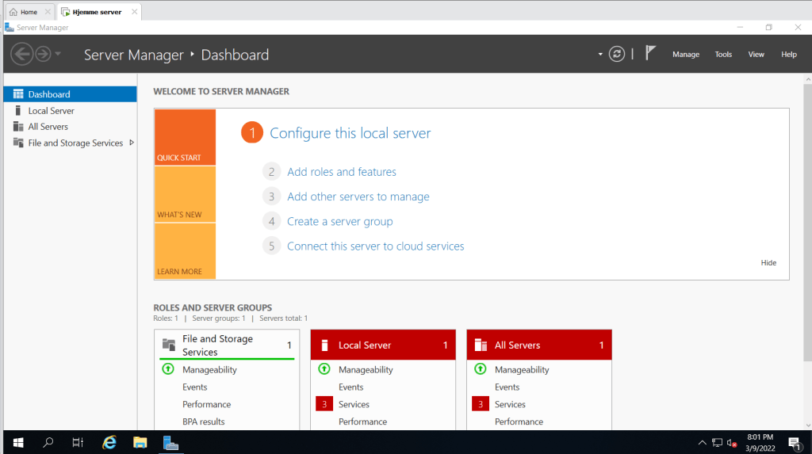
Task: Open the dropdown arrow beside the Refresh icon
Action: (600, 55)
